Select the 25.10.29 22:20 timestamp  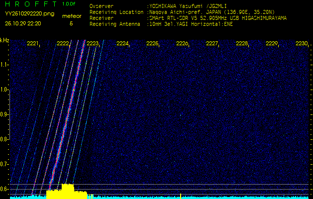(23, 23)
